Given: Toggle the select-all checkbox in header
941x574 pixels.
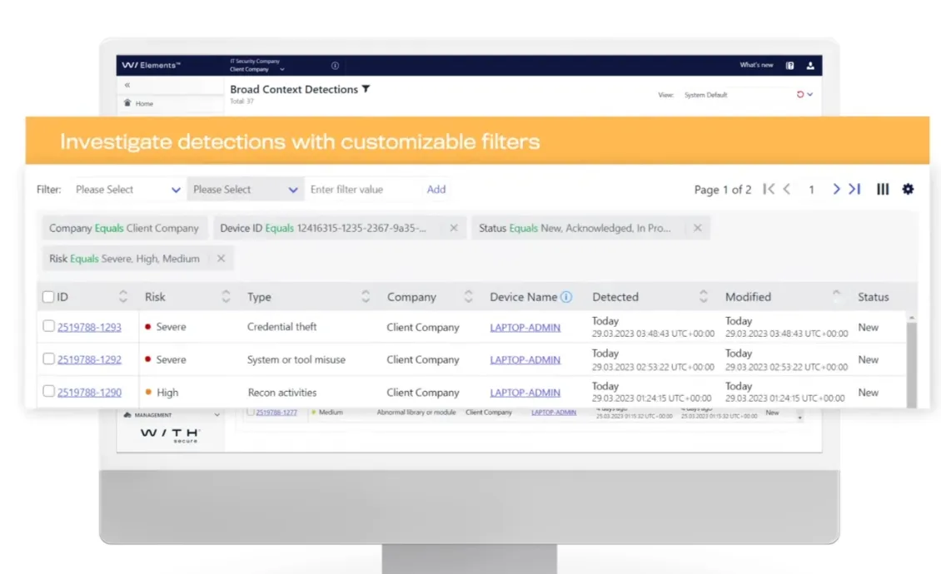Looking at the screenshot, I should tap(48, 297).
